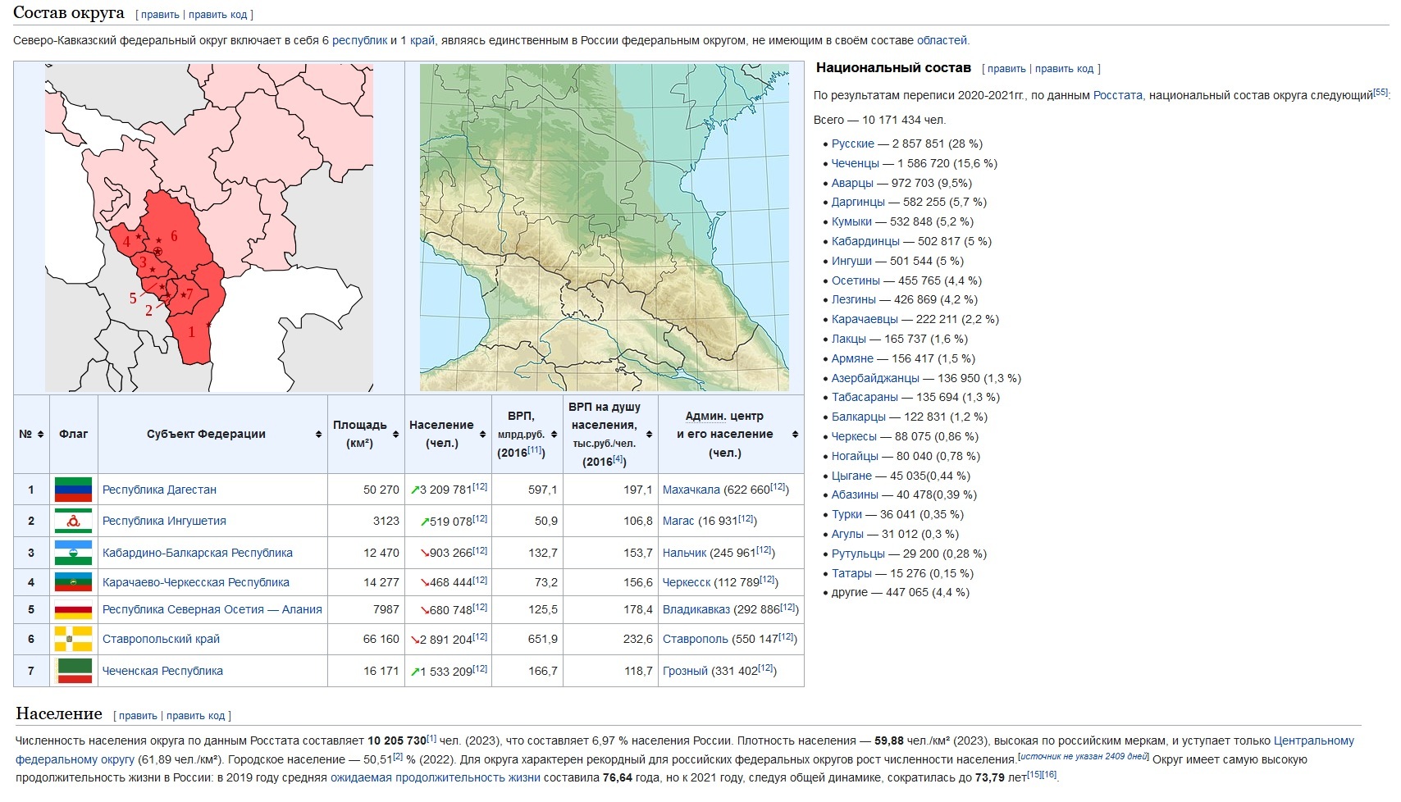Image resolution: width=1401 pixels, height=802 pixels.
Task: Click править код next to Национальный состав
Action: [x=1065, y=69]
